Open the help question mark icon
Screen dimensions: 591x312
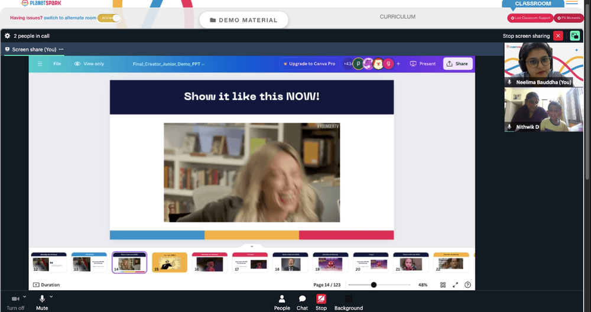pyautogui.click(x=467, y=285)
